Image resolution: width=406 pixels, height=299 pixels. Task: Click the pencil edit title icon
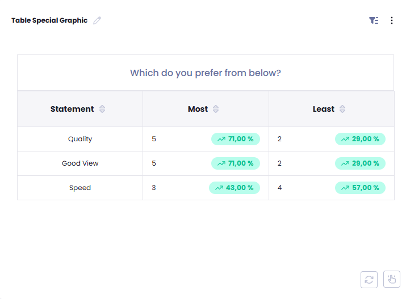click(x=97, y=20)
